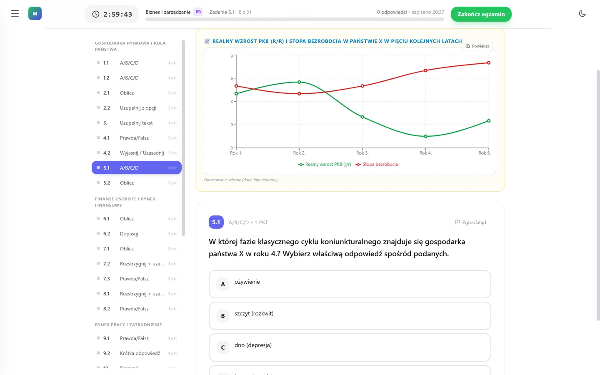Open task 7.3 Prawda/Fałsz
The height and width of the screenshot is (375, 600).
[137, 279]
